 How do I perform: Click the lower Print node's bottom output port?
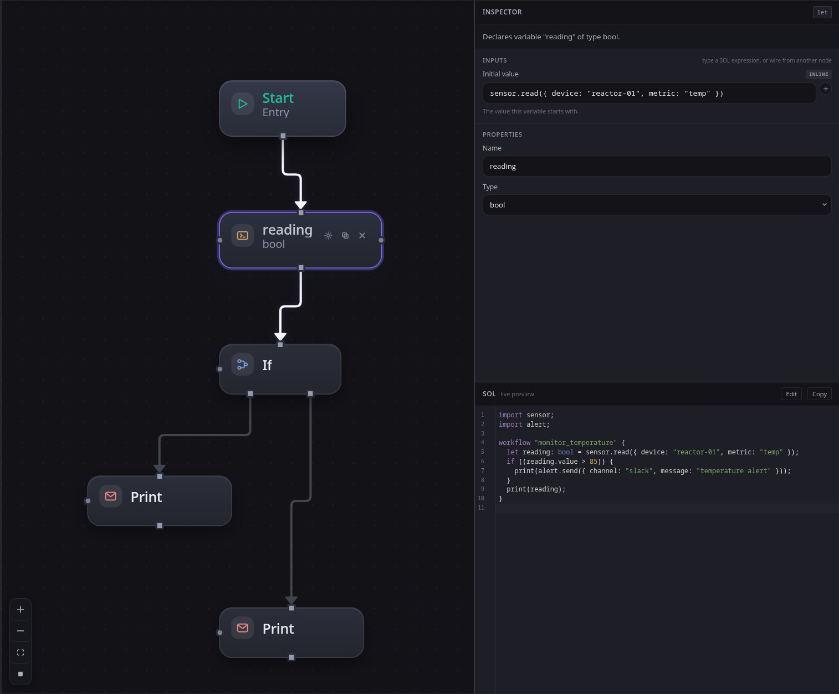pyautogui.click(x=291, y=657)
